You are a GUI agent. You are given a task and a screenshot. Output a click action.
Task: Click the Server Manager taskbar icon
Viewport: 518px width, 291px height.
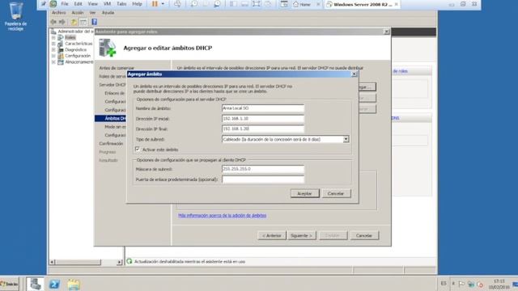pyautogui.click(x=36, y=284)
